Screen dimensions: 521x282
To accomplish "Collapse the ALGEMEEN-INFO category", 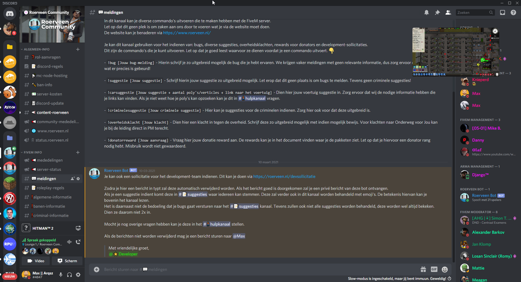I will [36, 49].
